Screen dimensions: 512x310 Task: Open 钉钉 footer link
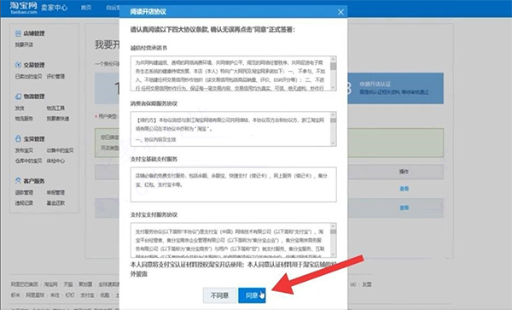point(70,295)
